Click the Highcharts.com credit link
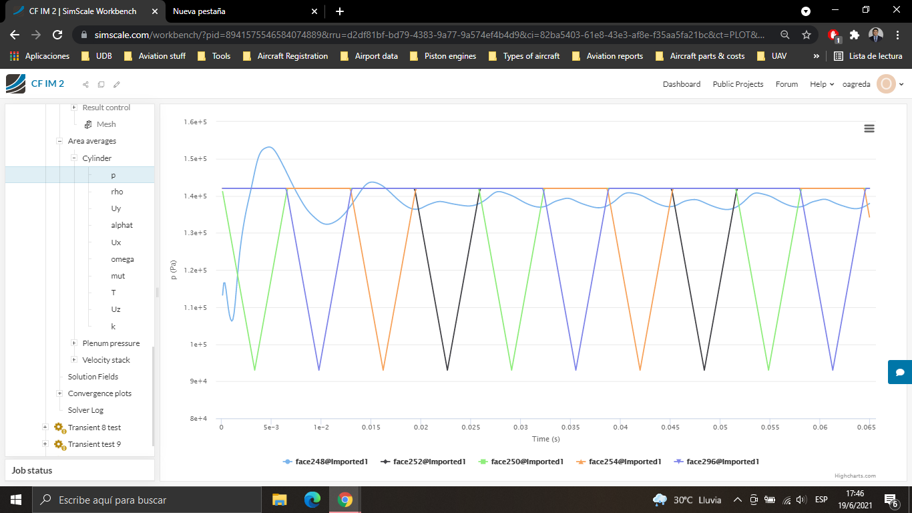 (855, 476)
